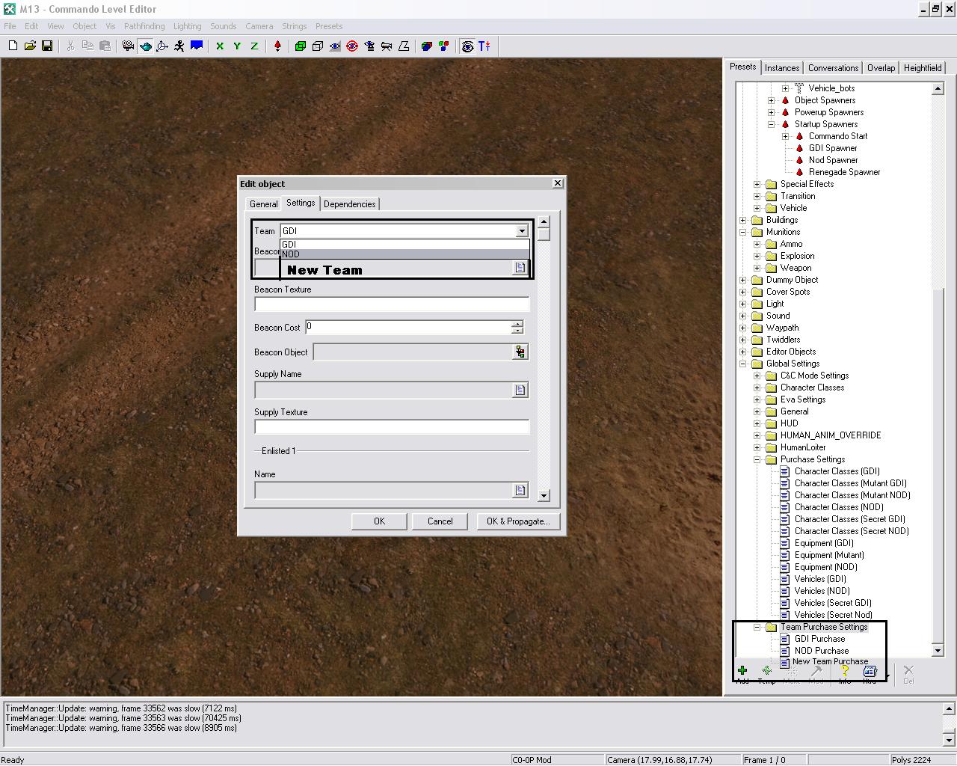This screenshot has height=766, width=957.
Task: Toggle the teapot mode toolbar button
Action: click(145, 46)
